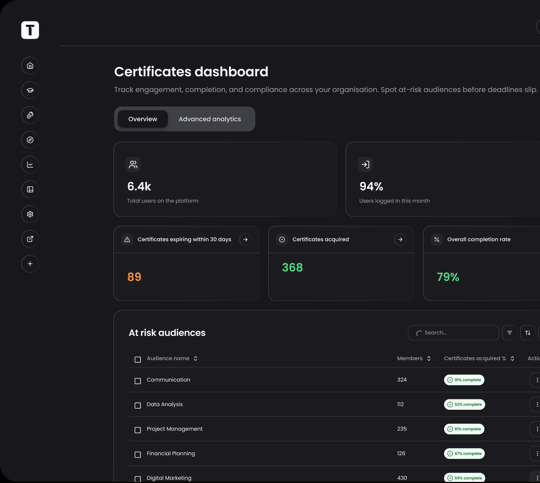Switch to the Advanced analytics tab
Image resolution: width=540 pixels, height=483 pixels.
pos(210,119)
